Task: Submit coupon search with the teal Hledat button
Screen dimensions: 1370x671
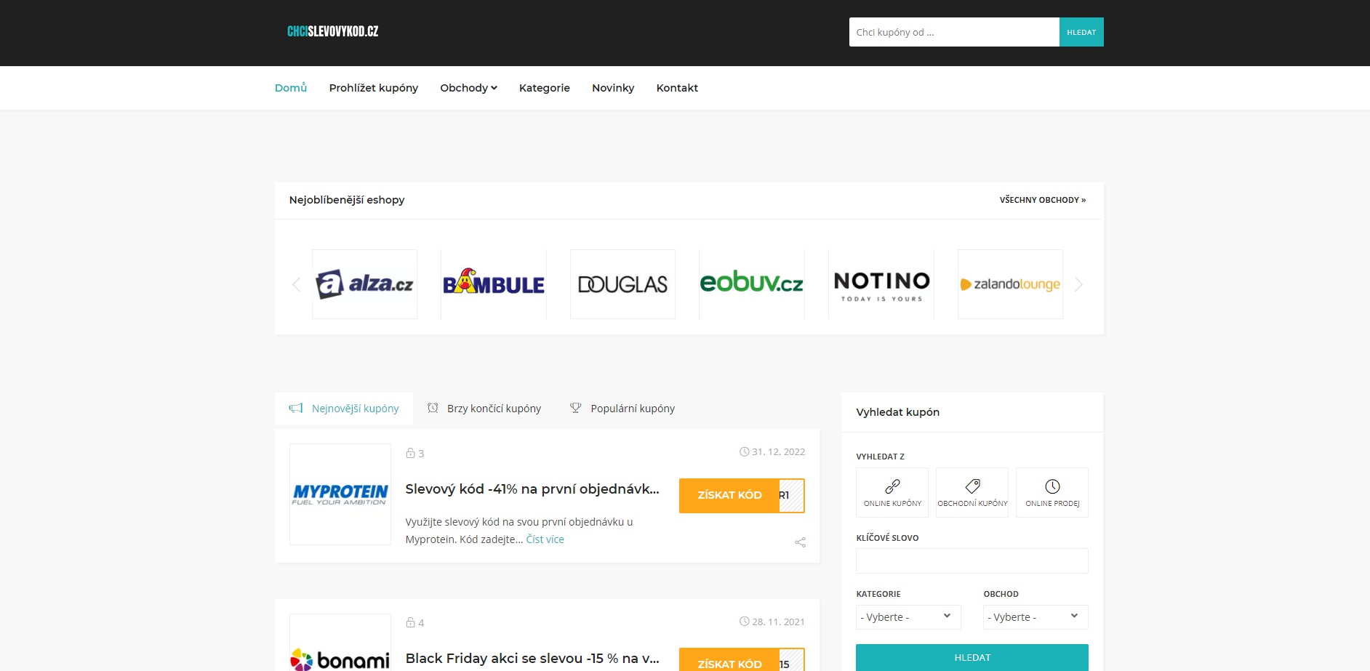Action: (972, 657)
